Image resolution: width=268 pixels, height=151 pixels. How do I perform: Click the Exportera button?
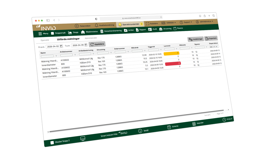tap(211, 38)
